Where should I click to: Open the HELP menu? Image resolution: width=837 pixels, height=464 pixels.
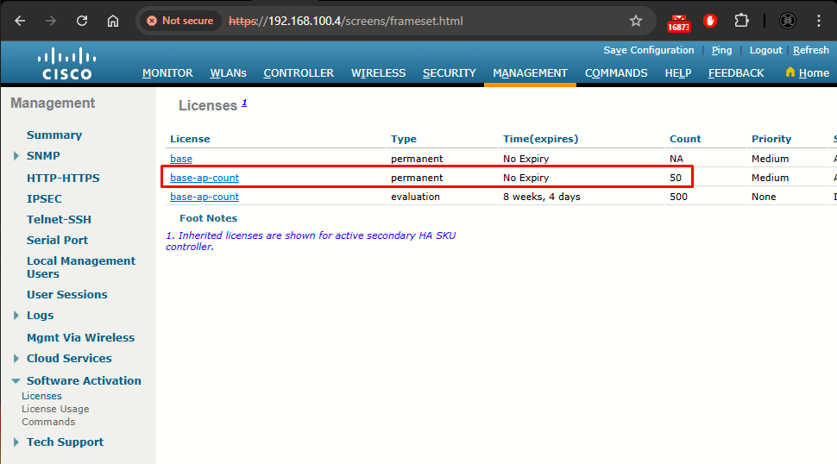point(678,73)
